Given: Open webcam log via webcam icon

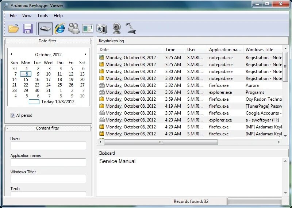Looking at the screenshot, I should [x=116, y=29].
